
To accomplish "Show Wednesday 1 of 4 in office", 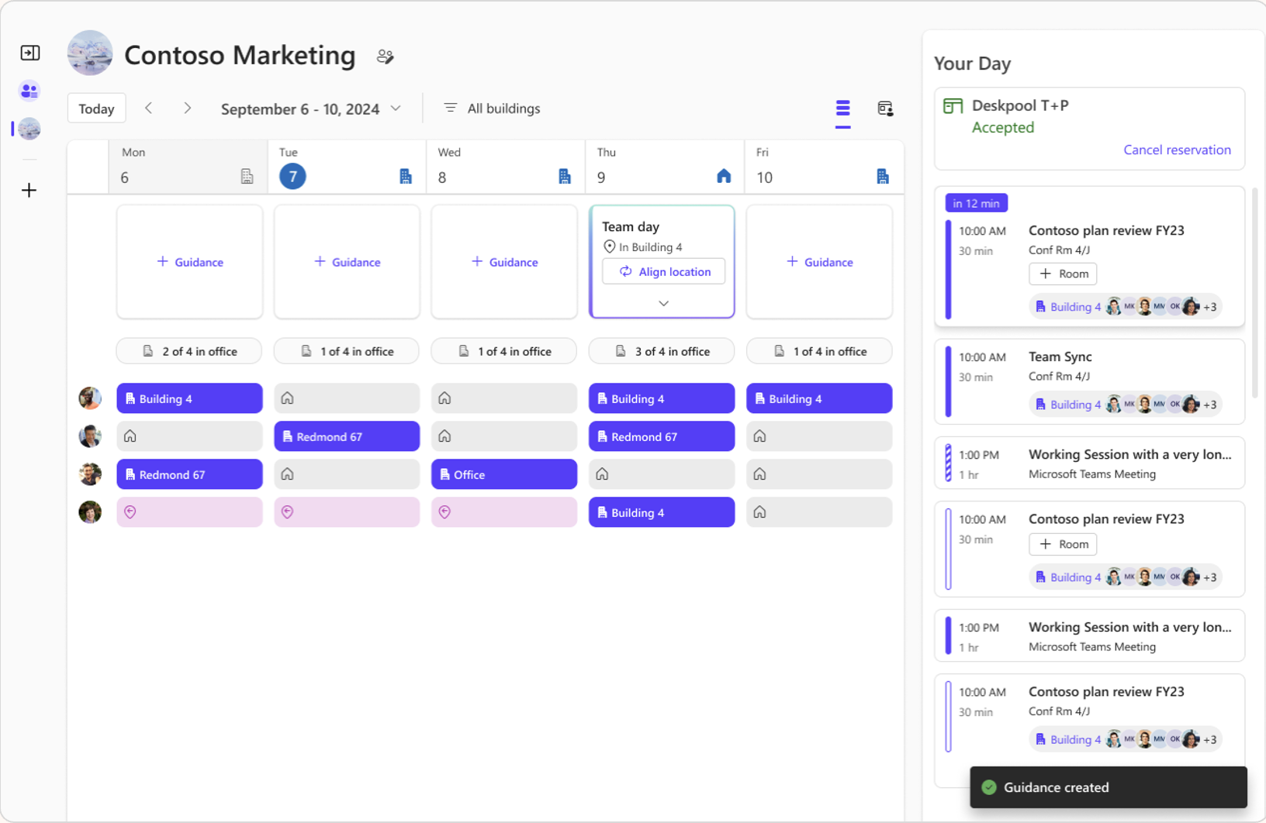I will click(504, 351).
